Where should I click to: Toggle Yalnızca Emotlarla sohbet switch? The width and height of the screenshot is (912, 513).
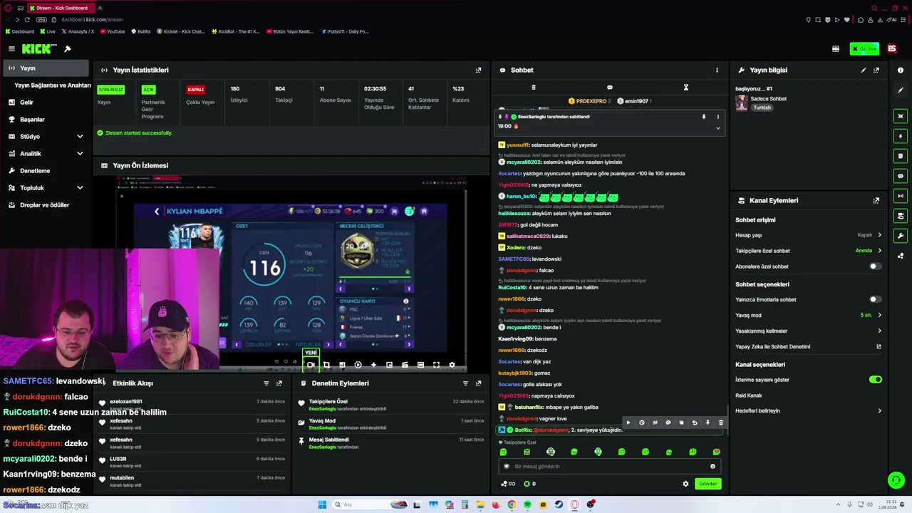click(875, 299)
